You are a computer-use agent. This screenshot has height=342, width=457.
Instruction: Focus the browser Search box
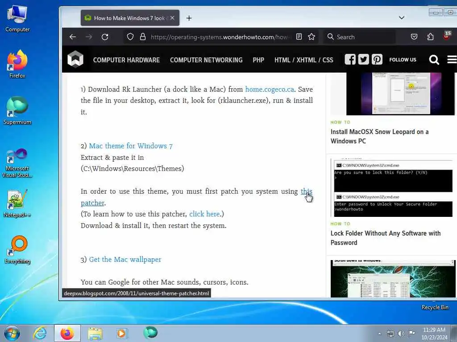tap(360, 37)
